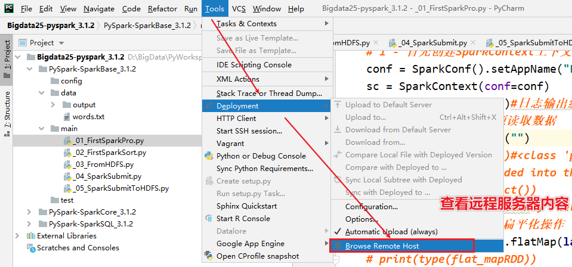The height and width of the screenshot is (267, 572).
Task: Click the 1: Project tool window tab
Action: click(x=7, y=58)
